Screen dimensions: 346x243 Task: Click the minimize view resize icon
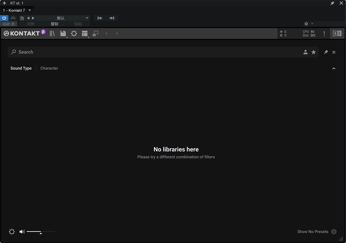[x=95, y=33]
